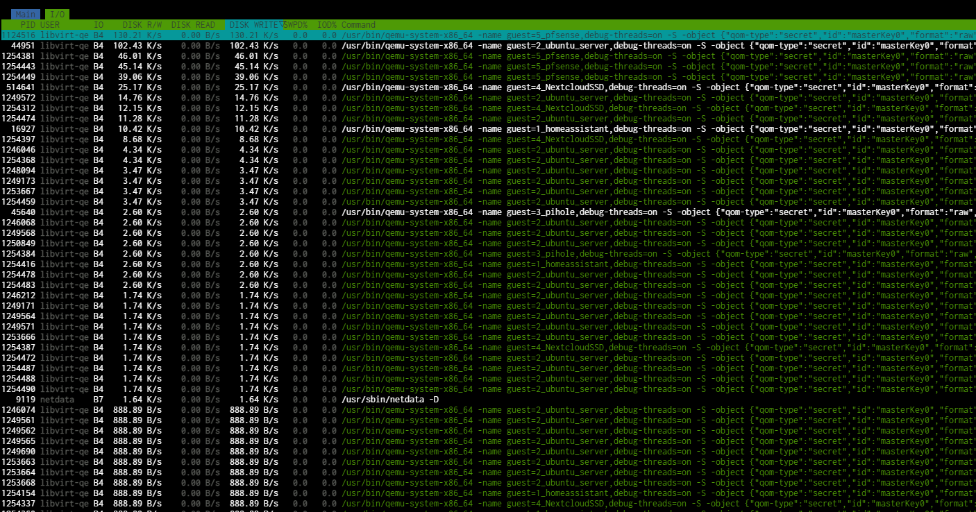976x512 pixels.
Task: Select process row PID 1249568
Action: (x=488, y=233)
